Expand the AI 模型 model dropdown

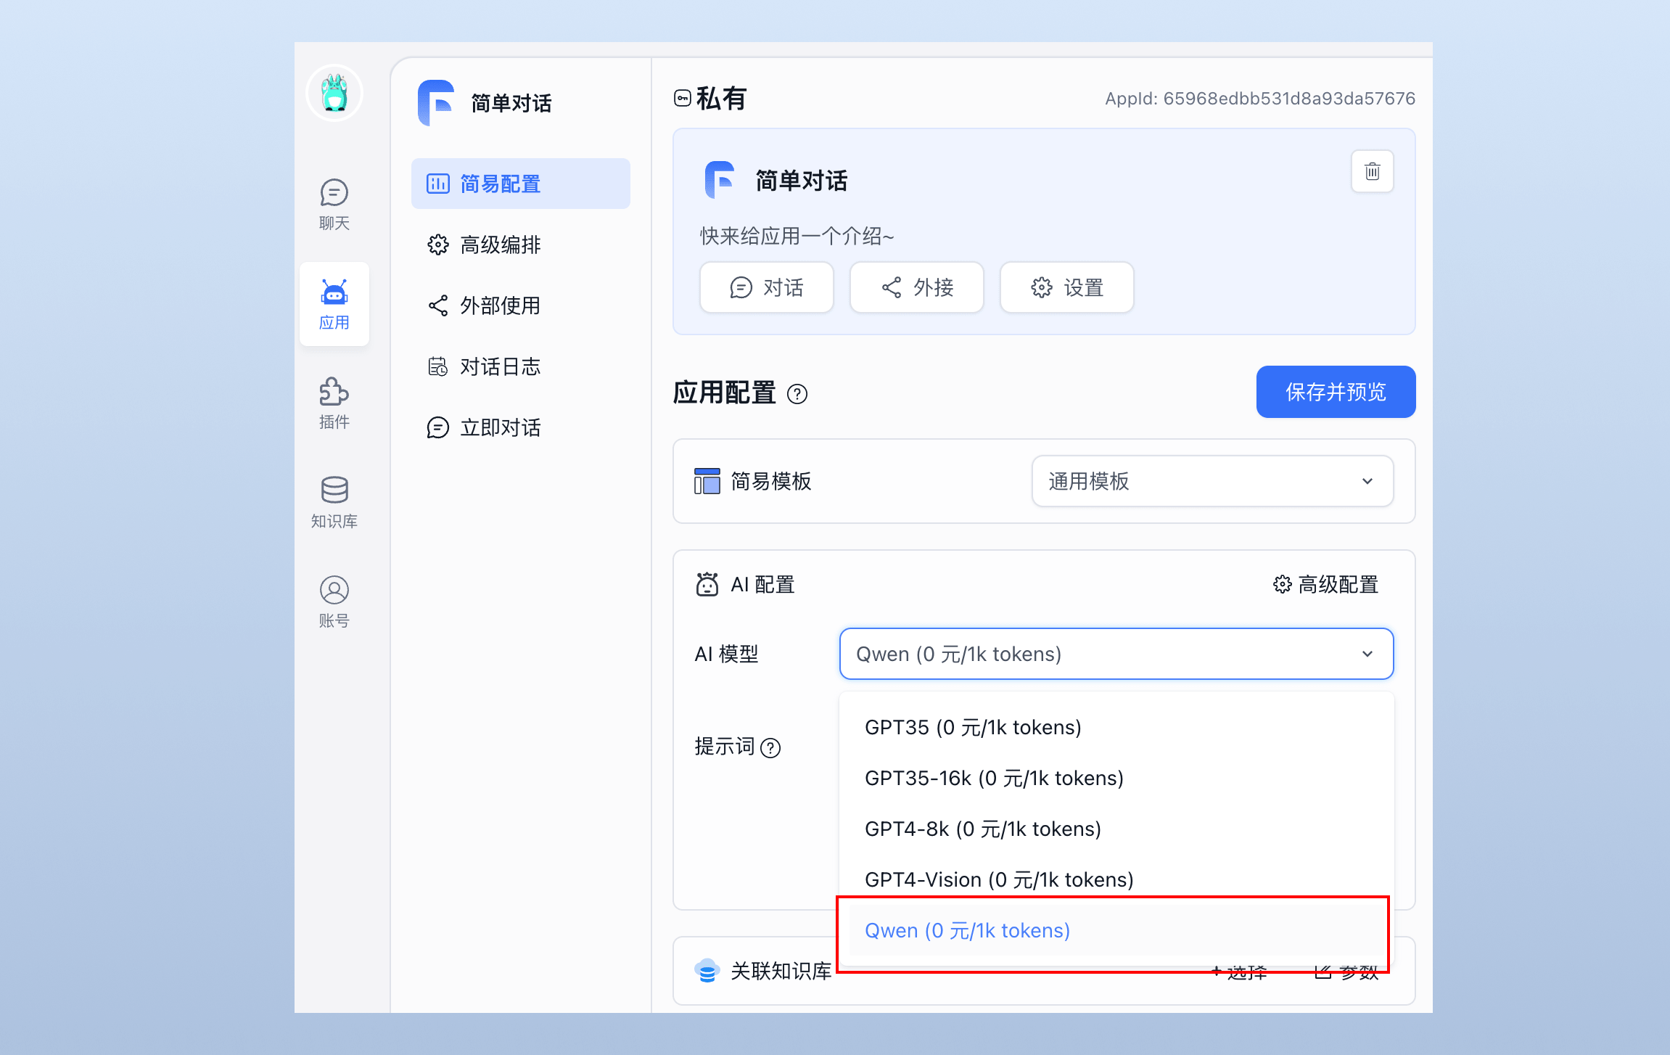pyautogui.click(x=1116, y=654)
